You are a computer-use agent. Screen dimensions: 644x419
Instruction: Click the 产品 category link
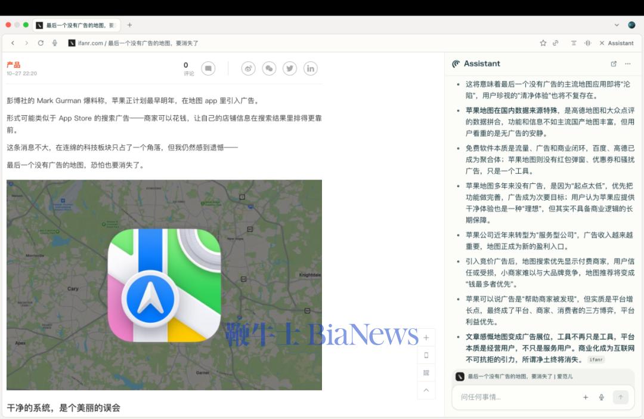pos(13,64)
